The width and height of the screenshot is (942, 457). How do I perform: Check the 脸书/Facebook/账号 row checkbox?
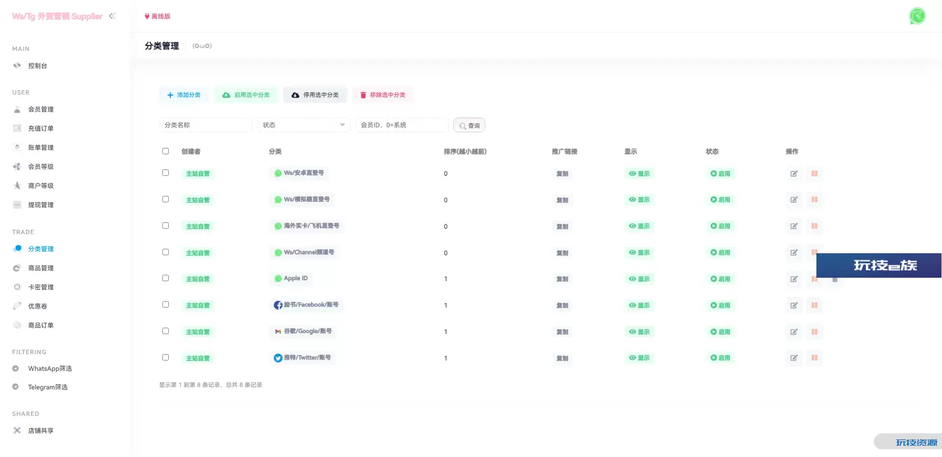pos(165,305)
